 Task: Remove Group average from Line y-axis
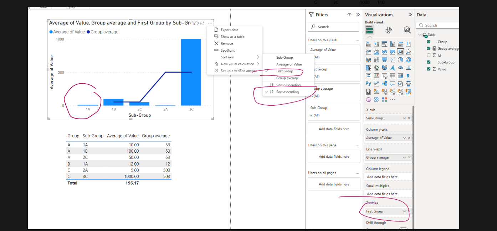[409, 157]
